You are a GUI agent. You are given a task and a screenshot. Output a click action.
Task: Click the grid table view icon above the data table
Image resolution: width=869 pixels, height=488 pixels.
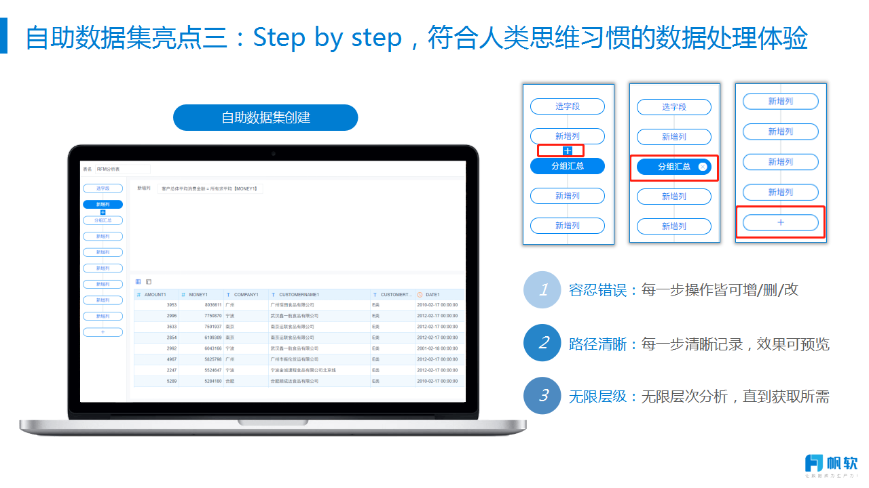pos(138,281)
